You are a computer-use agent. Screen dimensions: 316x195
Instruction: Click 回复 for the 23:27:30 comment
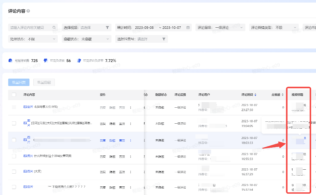click(x=103, y=108)
